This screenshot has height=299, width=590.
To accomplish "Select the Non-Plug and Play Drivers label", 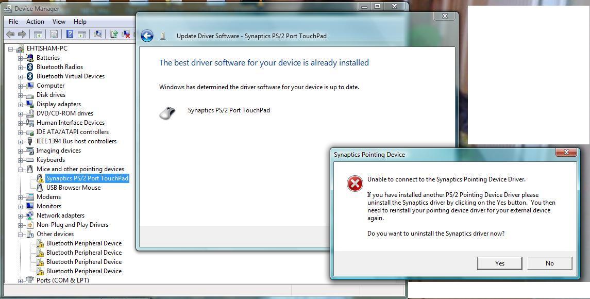I will point(72,224).
